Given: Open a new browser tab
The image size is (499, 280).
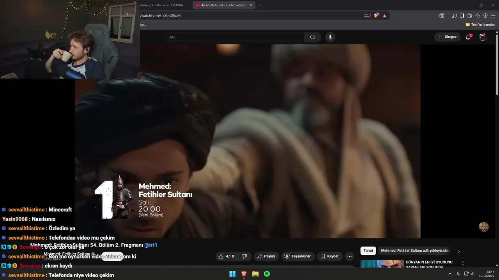Looking at the screenshot, I should (x=261, y=5).
